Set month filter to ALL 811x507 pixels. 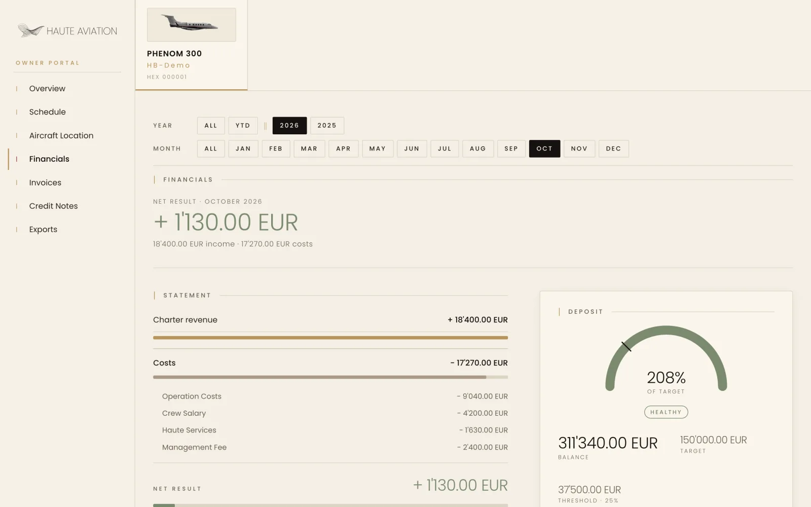[x=211, y=149]
